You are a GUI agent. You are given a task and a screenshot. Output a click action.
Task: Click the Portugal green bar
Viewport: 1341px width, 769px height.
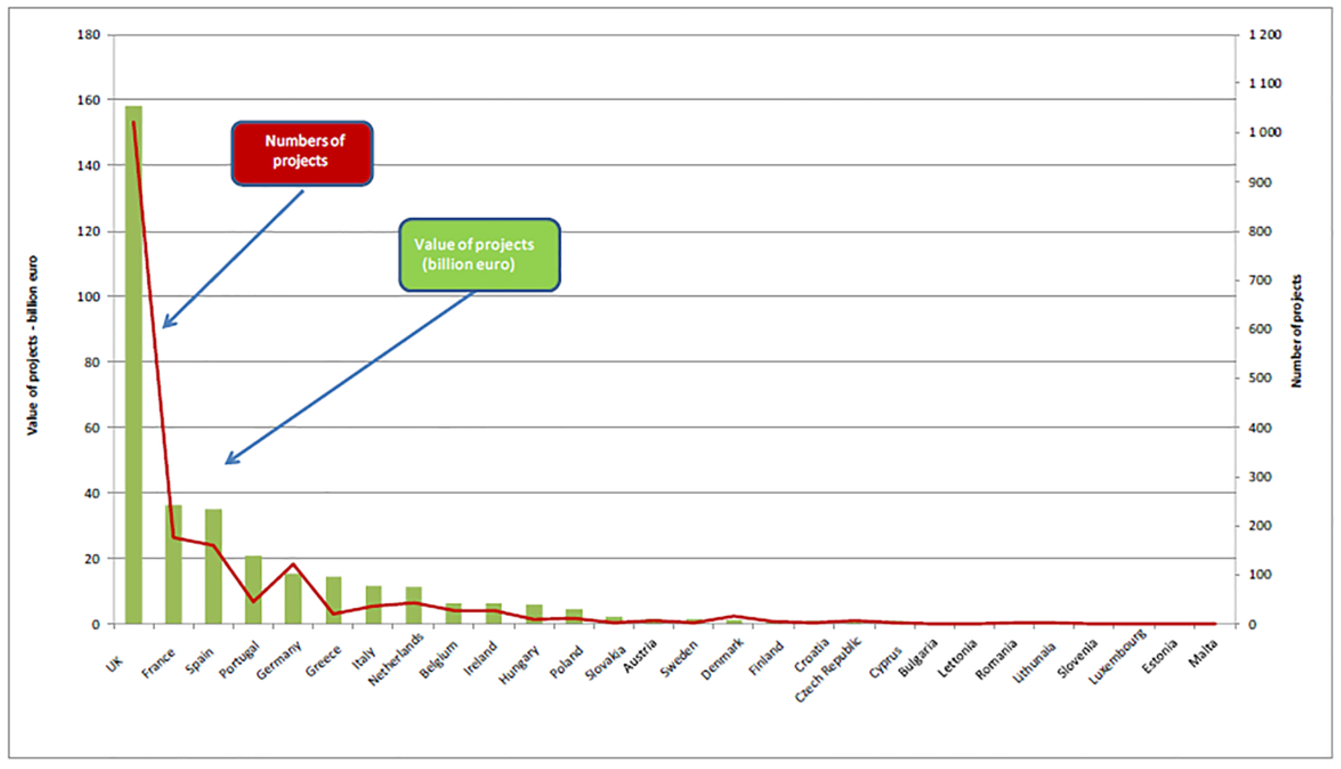point(253,589)
